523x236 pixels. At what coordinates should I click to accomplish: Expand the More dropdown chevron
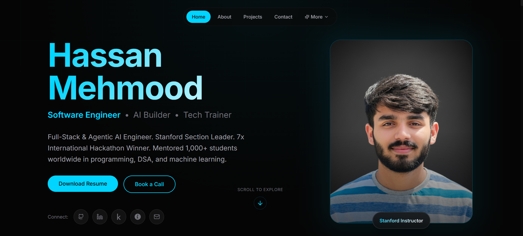coord(327,17)
